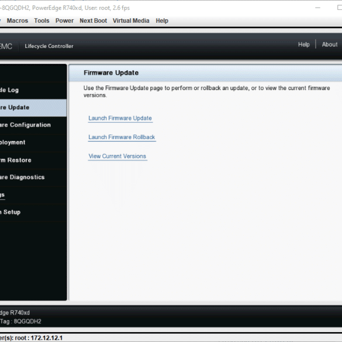Click root : 172.12.12.1 status text
This screenshot has height=342, width=342.
[39, 338]
